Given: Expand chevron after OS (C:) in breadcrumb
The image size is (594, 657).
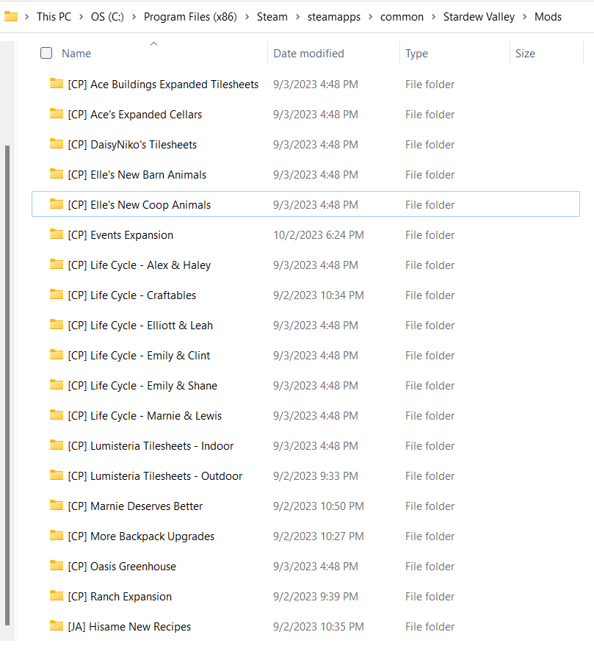Looking at the screenshot, I should (134, 17).
